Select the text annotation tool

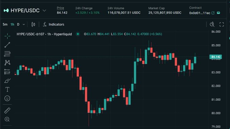[7, 89]
